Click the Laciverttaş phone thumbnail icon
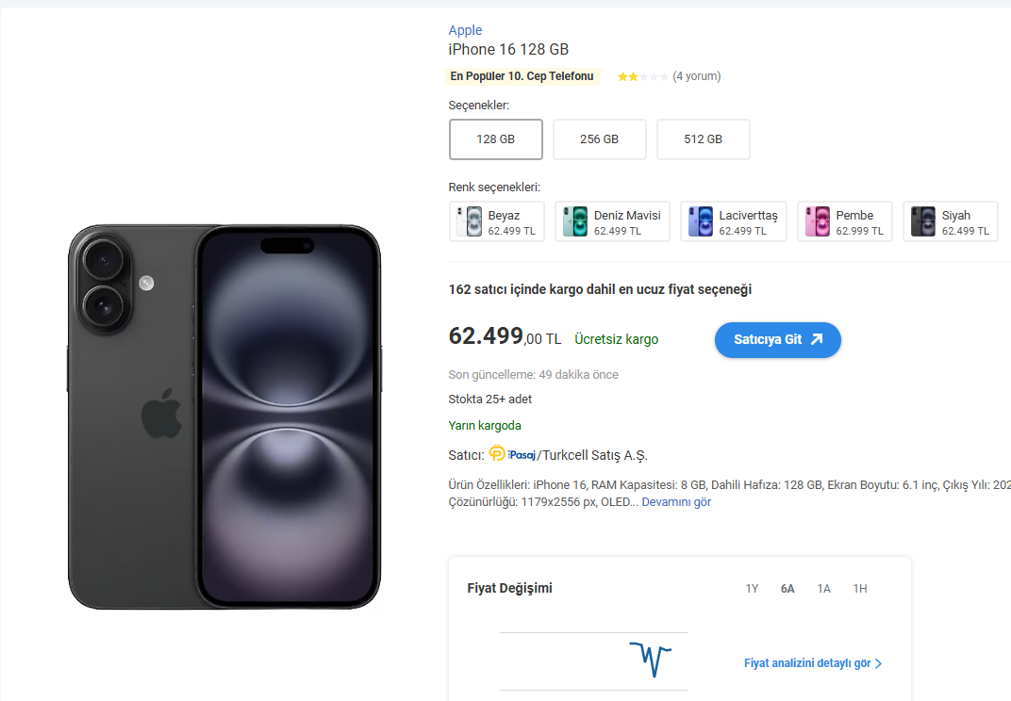The width and height of the screenshot is (1011, 701). tap(700, 221)
